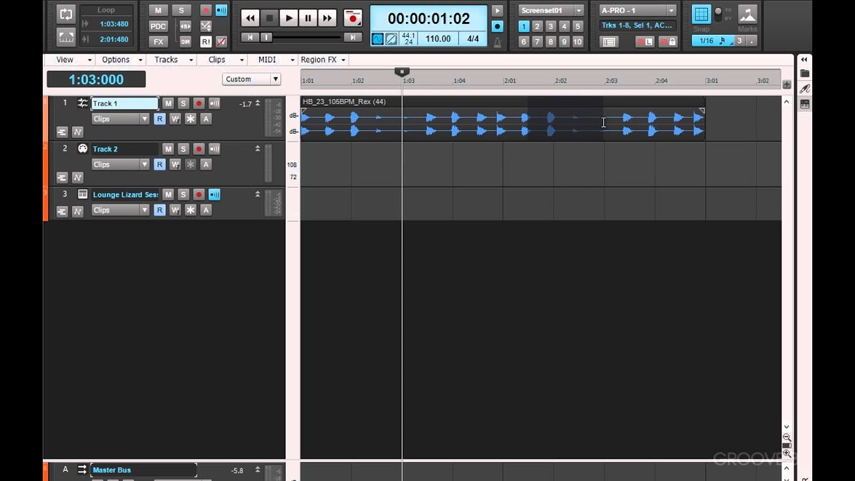
Task: Mute Track 2
Action: pyautogui.click(x=168, y=148)
